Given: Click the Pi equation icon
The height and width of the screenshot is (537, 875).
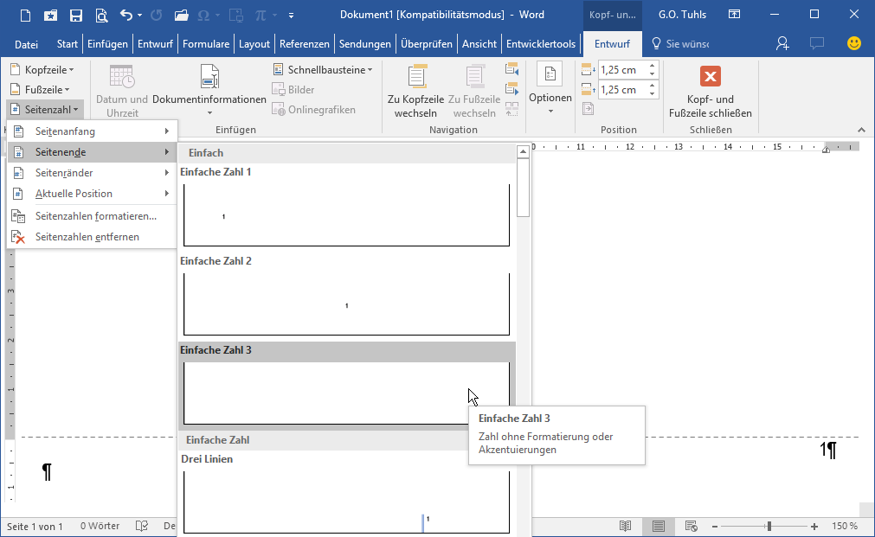Looking at the screenshot, I should coord(260,15).
